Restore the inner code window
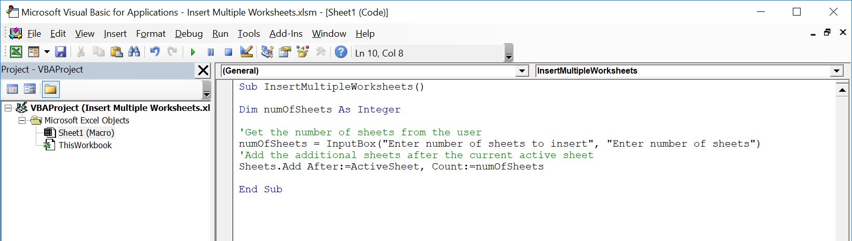 (827, 33)
